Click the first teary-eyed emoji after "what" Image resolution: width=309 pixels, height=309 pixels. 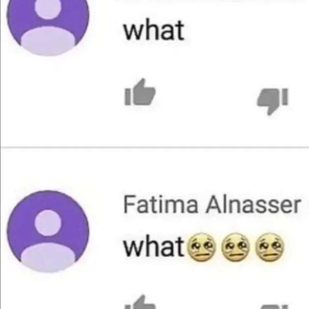(x=201, y=247)
